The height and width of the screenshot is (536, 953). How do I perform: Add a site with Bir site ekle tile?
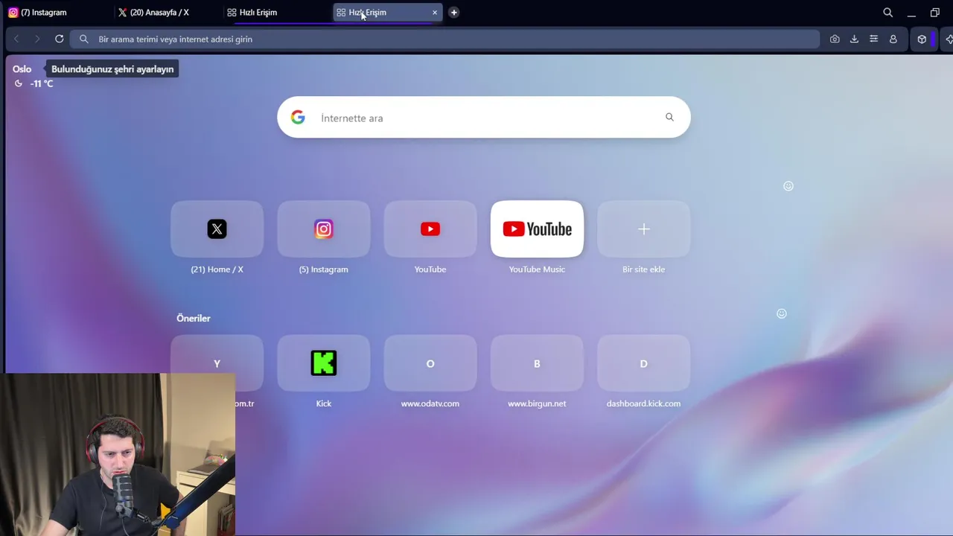pos(644,229)
